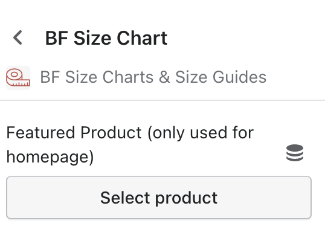This screenshot has height=238, width=325.
Task: Click the chevron left of BF Size Chart
Action: (x=18, y=37)
